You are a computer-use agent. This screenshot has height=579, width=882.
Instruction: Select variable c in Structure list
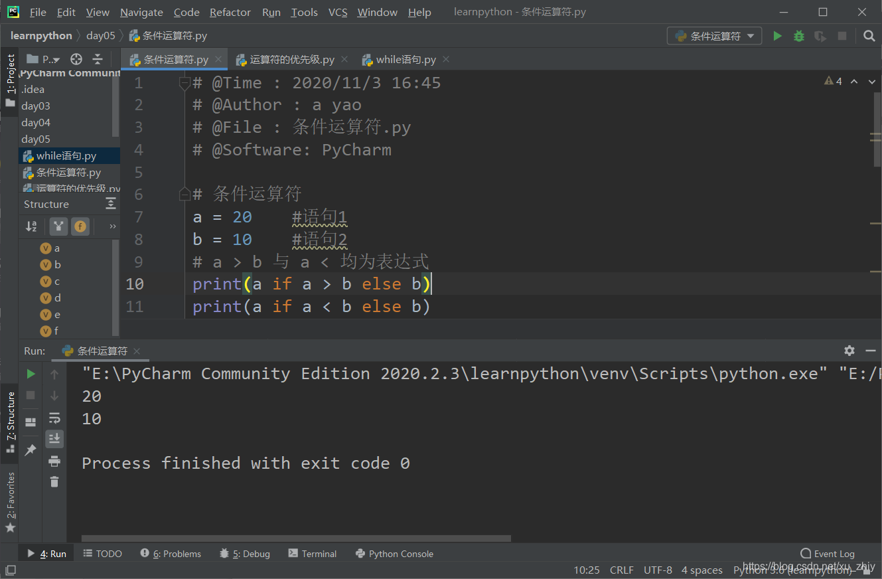pyautogui.click(x=57, y=282)
